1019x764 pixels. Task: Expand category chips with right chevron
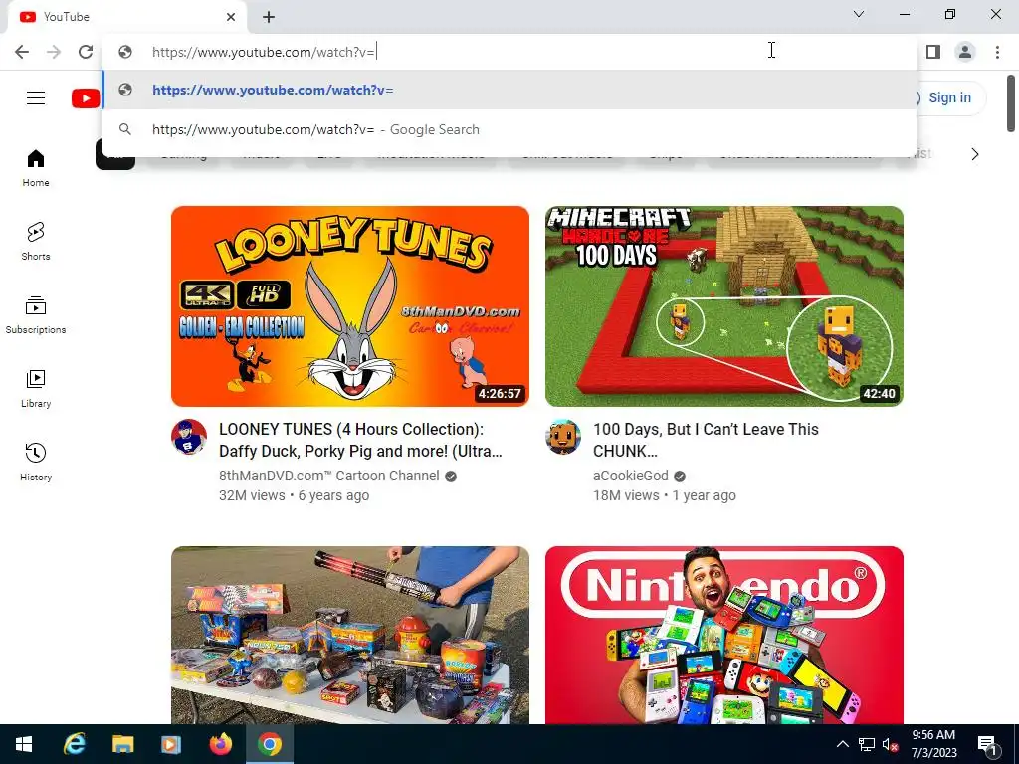975,154
